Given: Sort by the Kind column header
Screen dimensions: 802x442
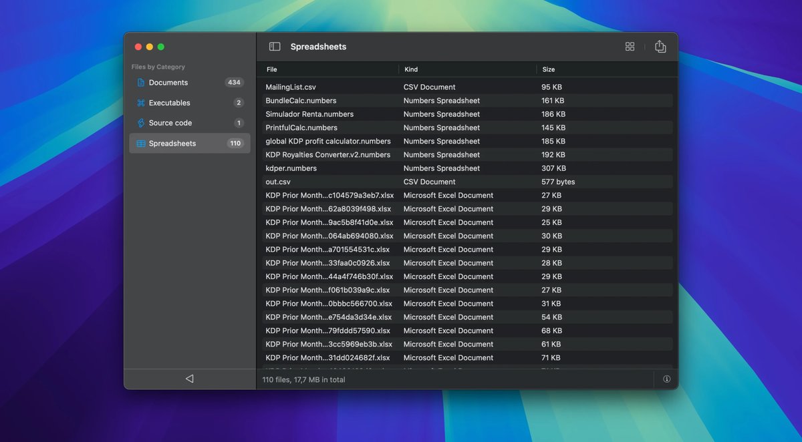Looking at the screenshot, I should [x=411, y=69].
